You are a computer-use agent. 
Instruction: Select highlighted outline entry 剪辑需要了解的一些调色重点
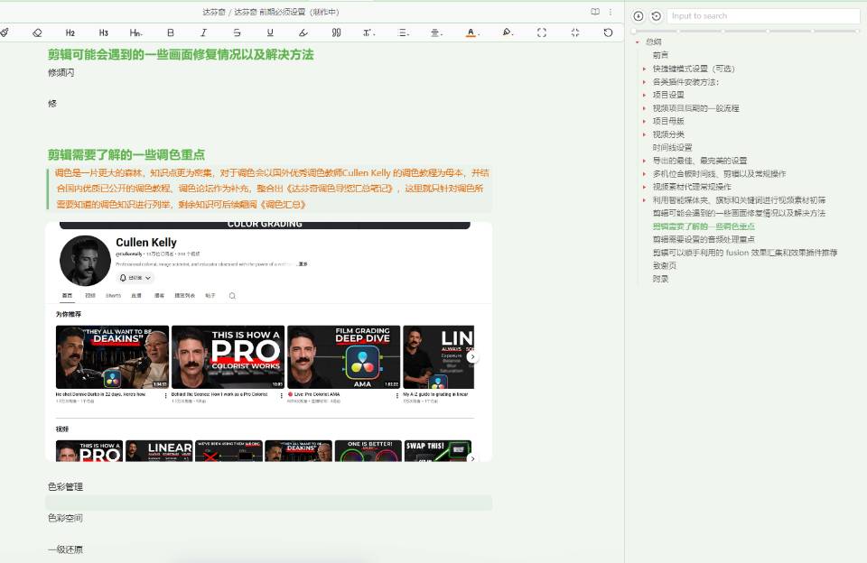coord(704,226)
